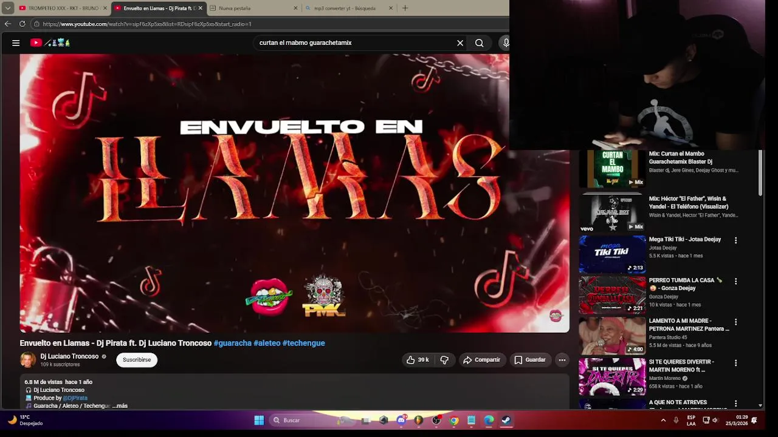Open SI TE QUIERES DIVERTIR thumbnail

click(612, 376)
